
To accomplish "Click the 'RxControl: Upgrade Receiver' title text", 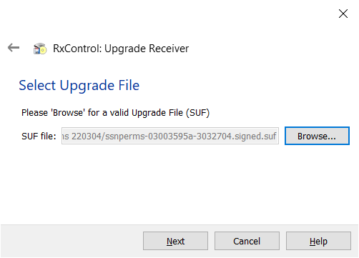I will (121, 49).
